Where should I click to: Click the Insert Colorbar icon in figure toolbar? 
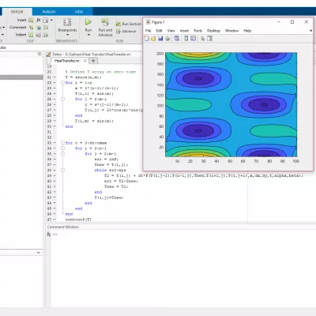[x=186, y=39]
